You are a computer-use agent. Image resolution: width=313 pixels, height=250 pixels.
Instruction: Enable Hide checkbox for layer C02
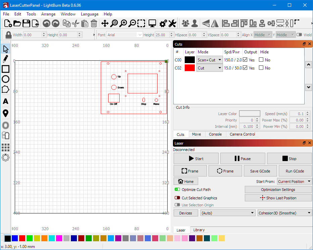(x=261, y=68)
